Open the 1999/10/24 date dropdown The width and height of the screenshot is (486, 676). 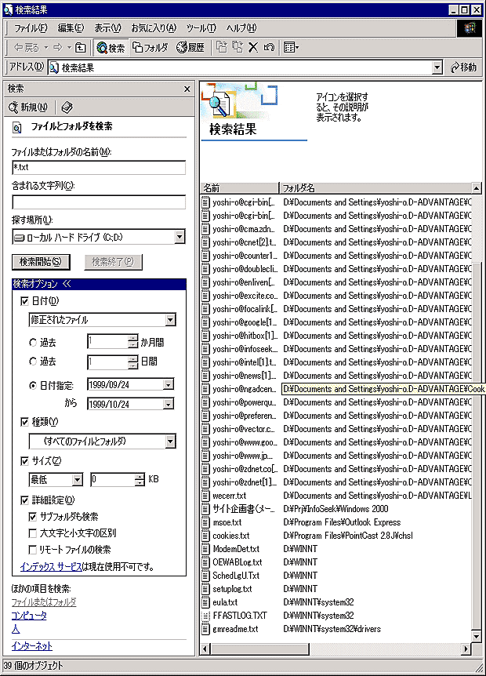point(169,404)
